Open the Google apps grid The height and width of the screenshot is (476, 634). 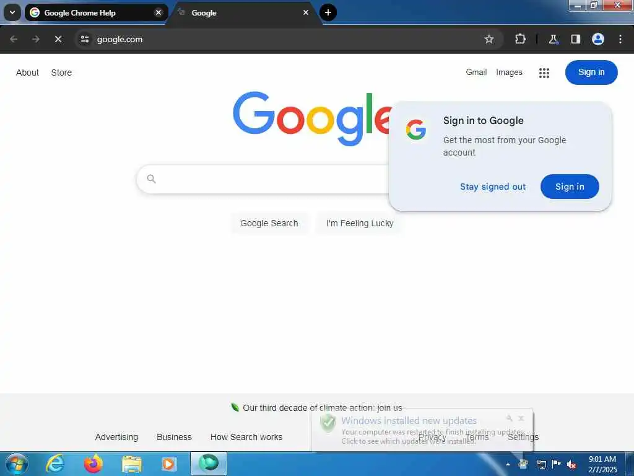[544, 73]
